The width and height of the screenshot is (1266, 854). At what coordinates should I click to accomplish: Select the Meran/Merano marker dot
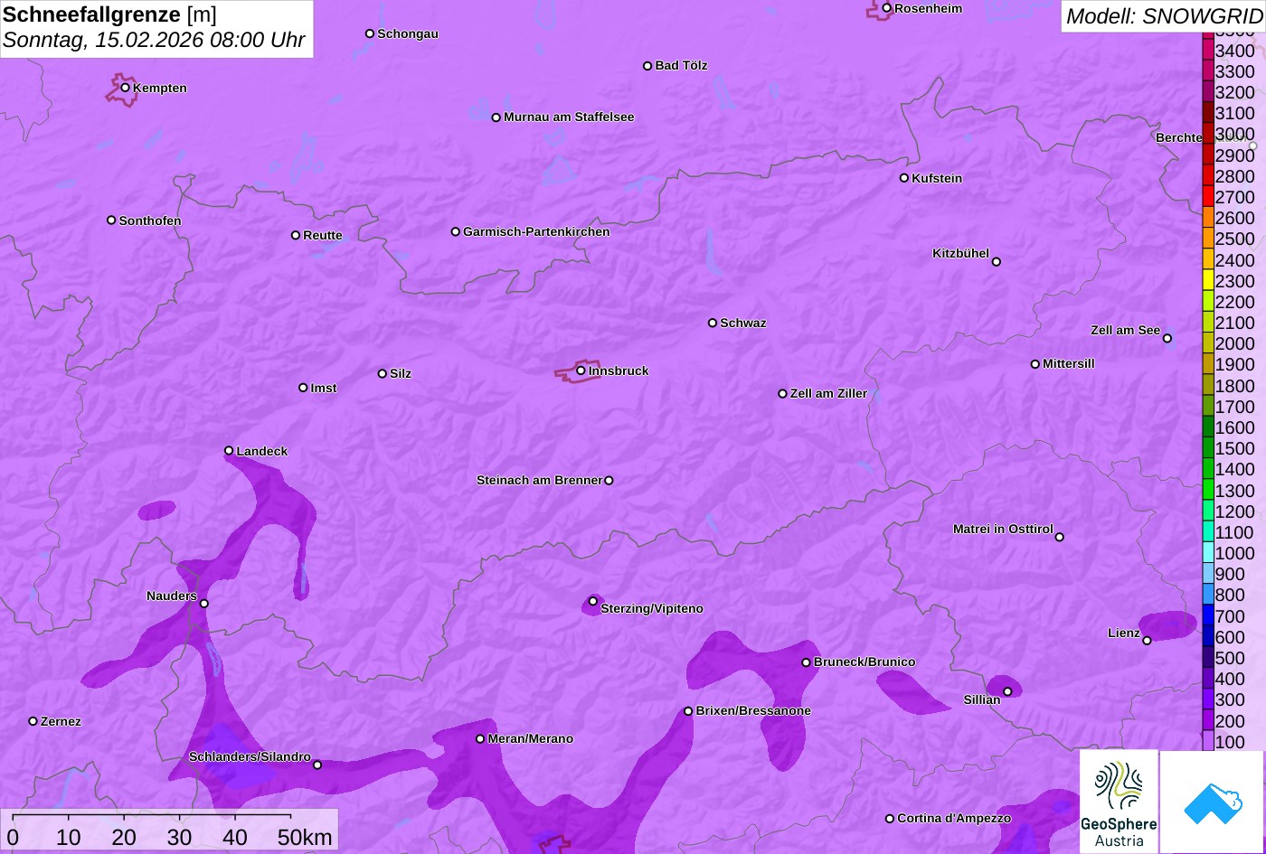coord(480,739)
